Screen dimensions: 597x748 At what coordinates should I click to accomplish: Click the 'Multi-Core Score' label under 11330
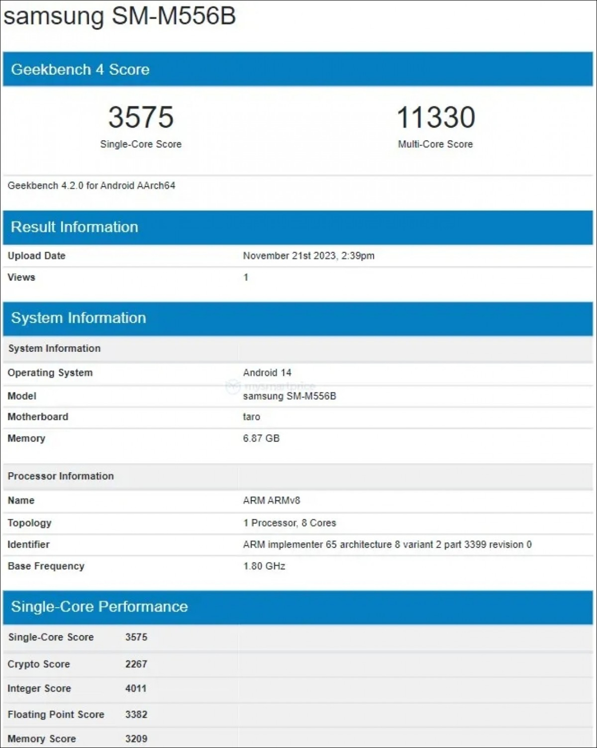point(435,144)
